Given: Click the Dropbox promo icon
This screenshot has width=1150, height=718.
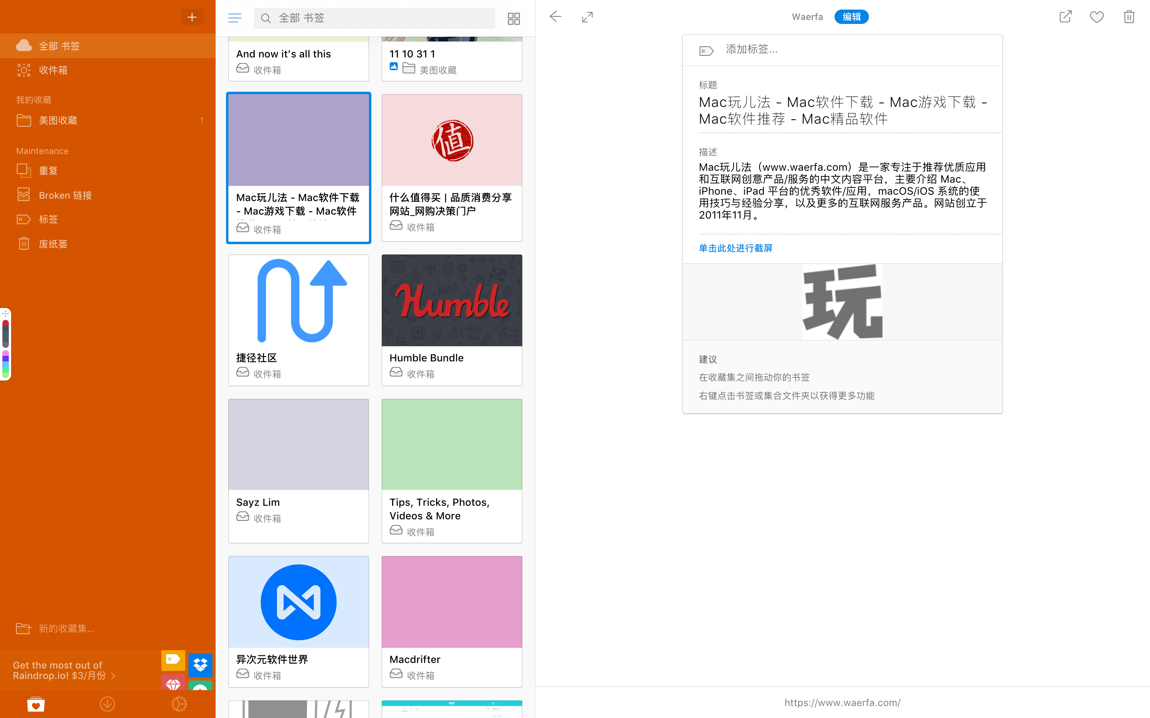Looking at the screenshot, I should [x=200, y=664].
